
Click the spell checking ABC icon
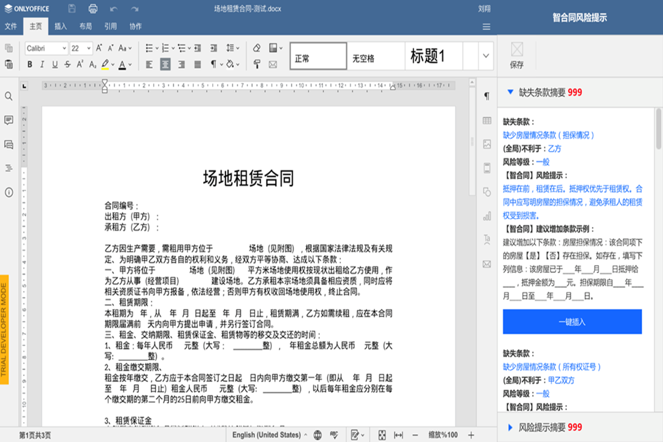pos(333,435)
